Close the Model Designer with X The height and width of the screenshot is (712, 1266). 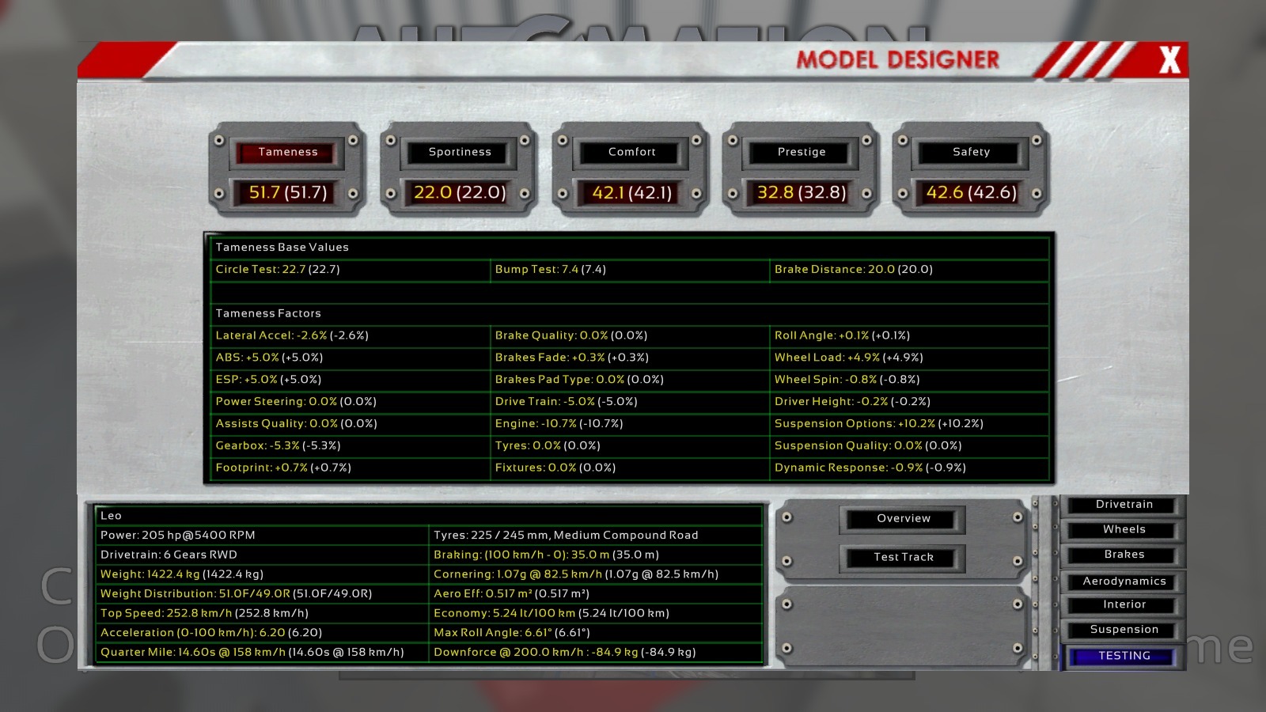[1169, 60]
